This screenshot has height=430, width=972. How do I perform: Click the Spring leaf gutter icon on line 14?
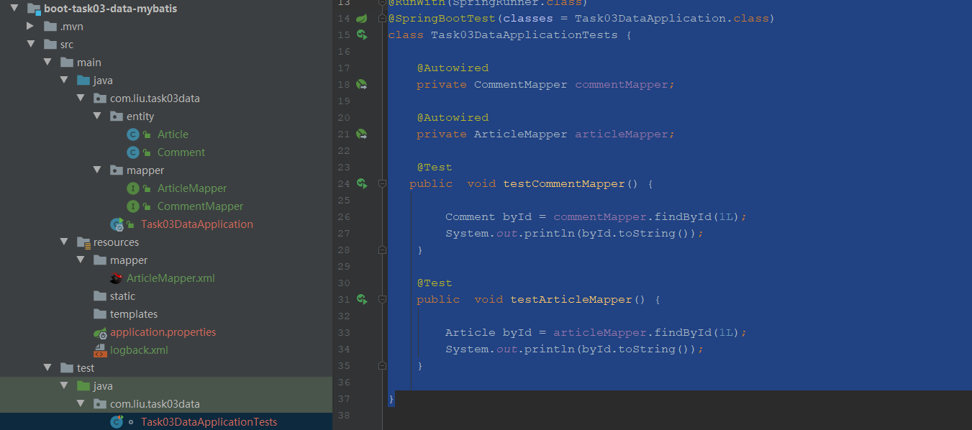(x=362, y=18)
